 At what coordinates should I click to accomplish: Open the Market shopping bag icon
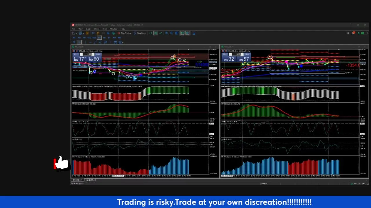[98, 33]
